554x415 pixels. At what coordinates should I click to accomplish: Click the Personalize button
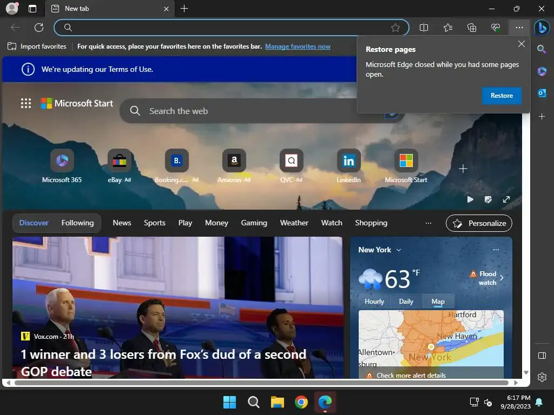(x=479, y=223)
